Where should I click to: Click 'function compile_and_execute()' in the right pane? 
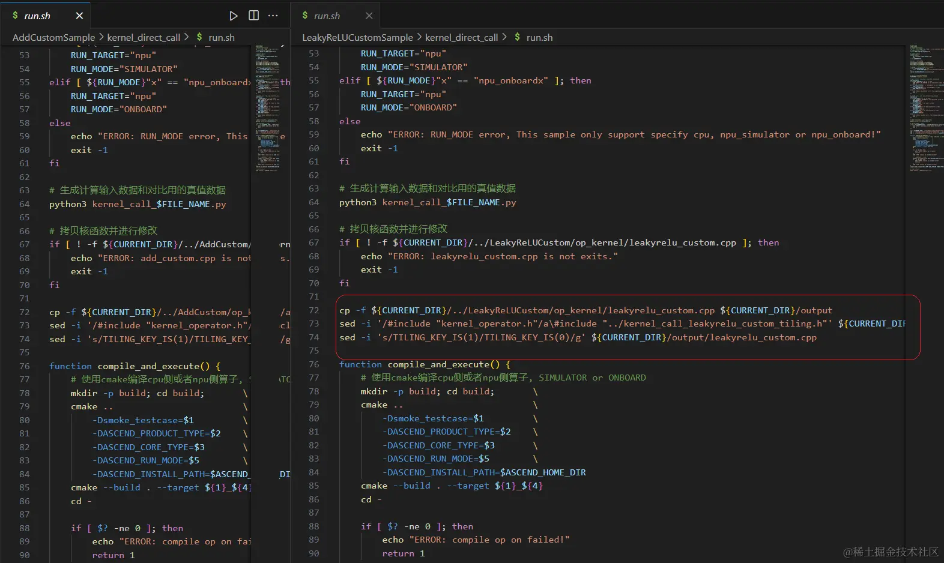coord(425,364)
